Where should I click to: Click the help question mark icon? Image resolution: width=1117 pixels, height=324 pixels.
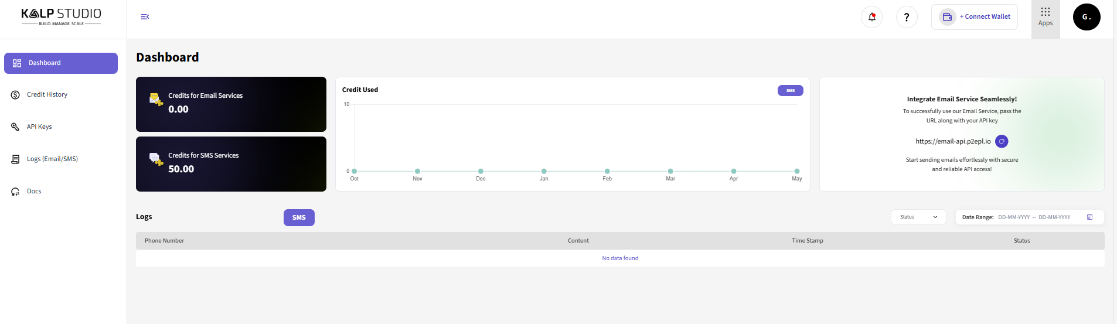tap(907, 17)
